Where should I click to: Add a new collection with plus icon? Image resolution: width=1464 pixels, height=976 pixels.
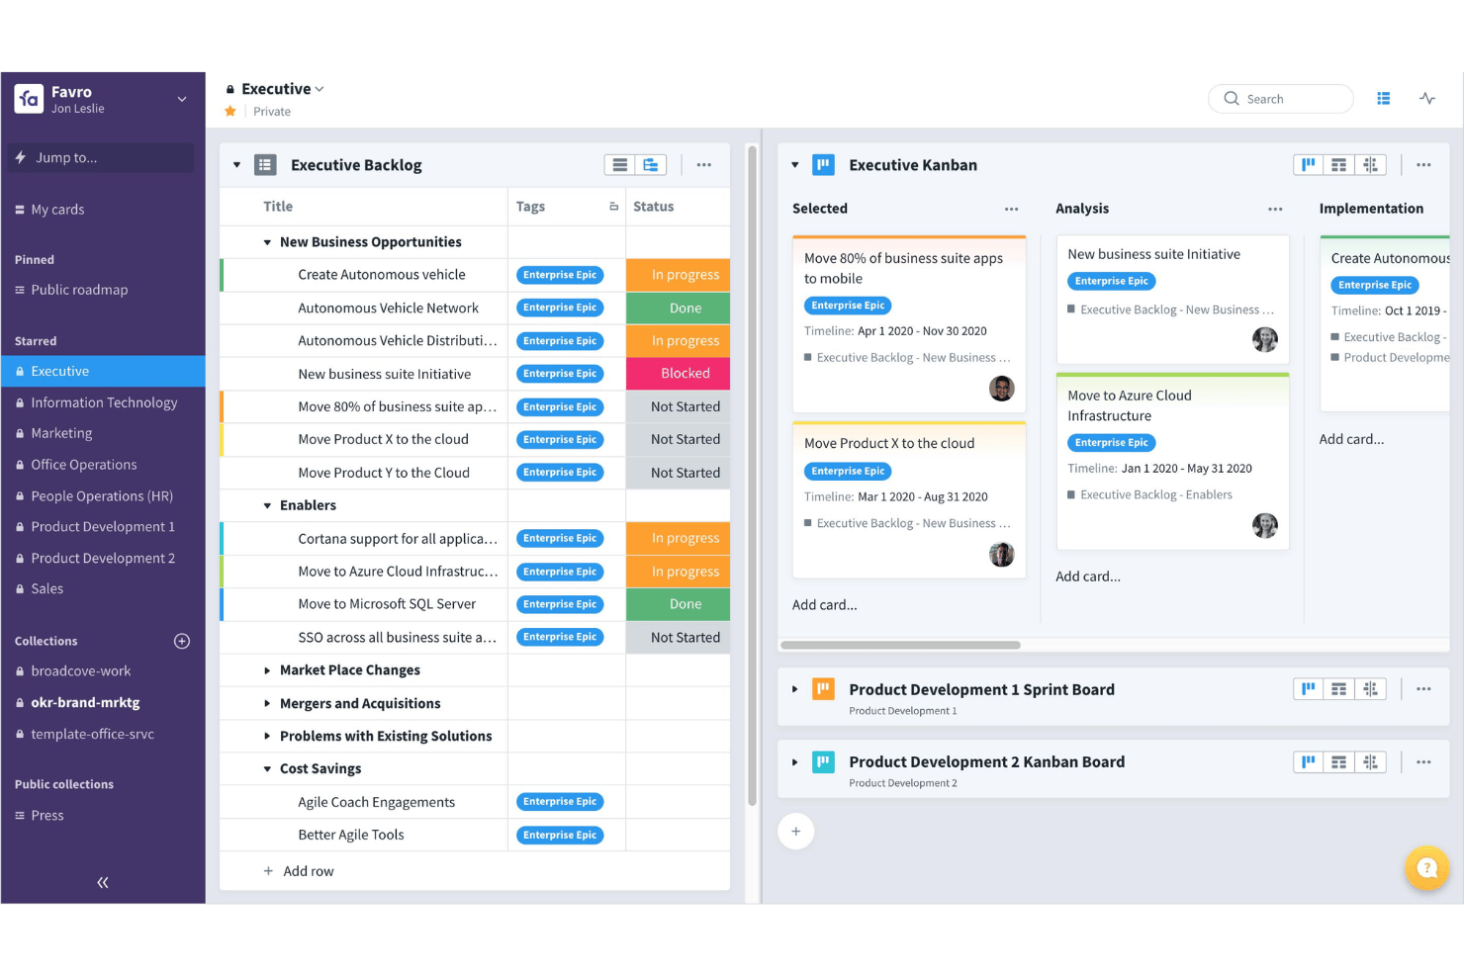(182, 641)
